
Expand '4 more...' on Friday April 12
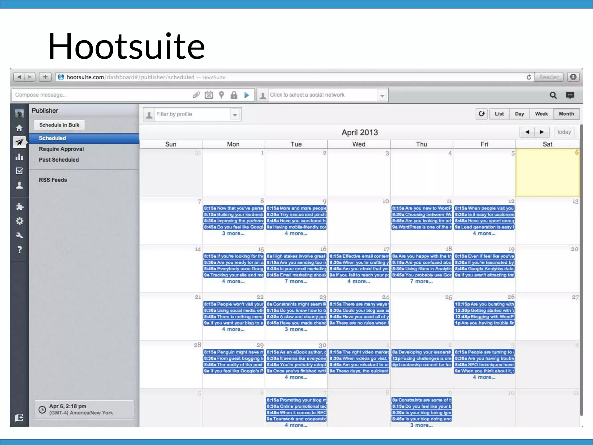click(x=484, y=234)
